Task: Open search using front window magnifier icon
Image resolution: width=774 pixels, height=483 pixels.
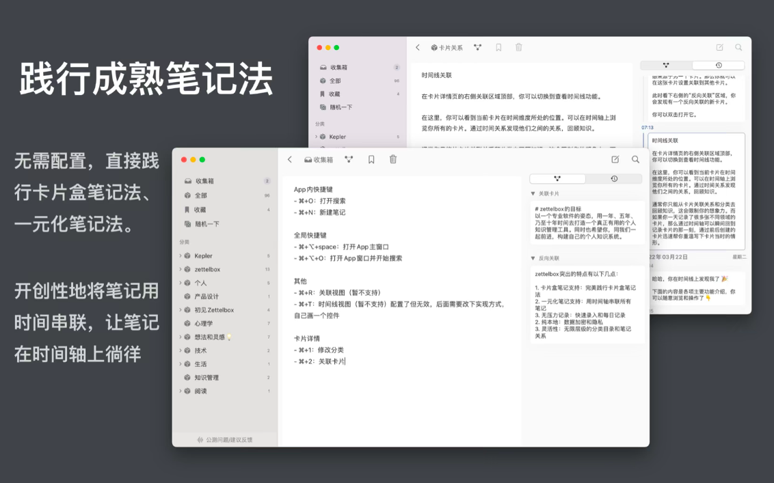Action: pyautogui.click(x=635, y=160)
